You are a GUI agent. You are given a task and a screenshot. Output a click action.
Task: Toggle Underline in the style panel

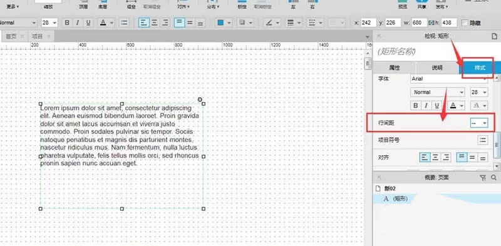click(436, 105)
